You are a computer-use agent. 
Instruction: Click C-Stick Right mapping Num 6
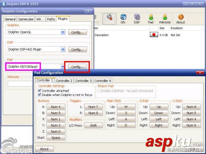[x=191, y=125]
